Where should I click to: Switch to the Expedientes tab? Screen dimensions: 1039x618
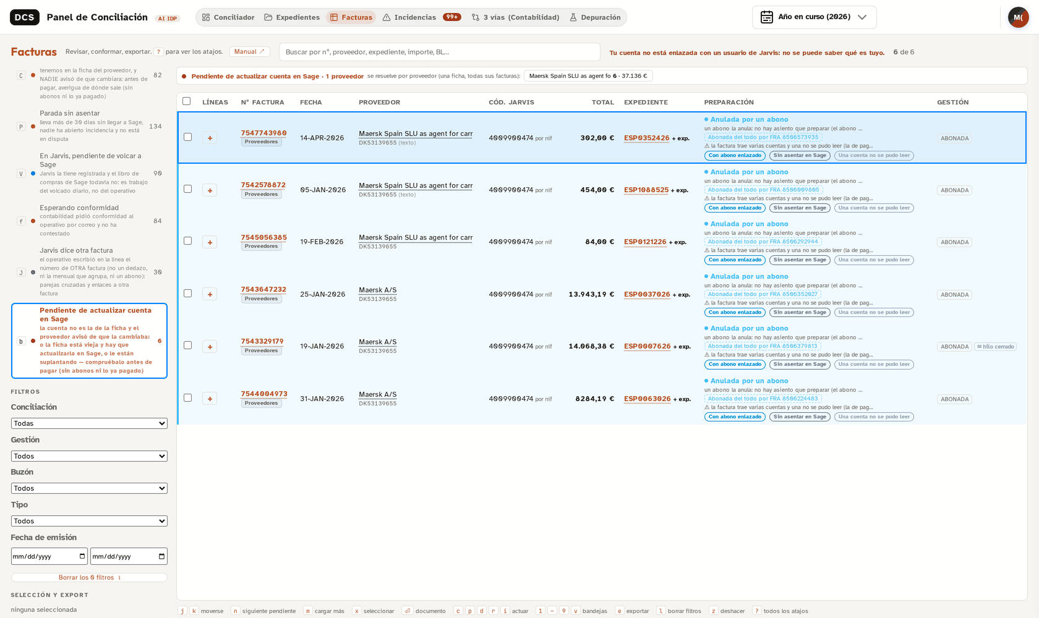pos(292,17)
